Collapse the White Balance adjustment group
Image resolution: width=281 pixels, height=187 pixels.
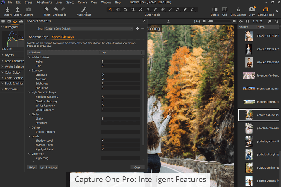[29, 57]
